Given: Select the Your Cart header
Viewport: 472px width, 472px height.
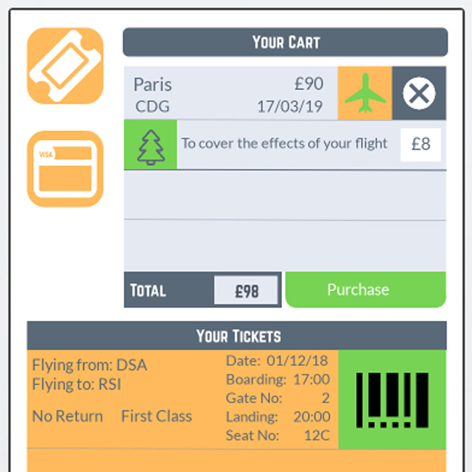Looking at the screenshot, I should point(285,42).
